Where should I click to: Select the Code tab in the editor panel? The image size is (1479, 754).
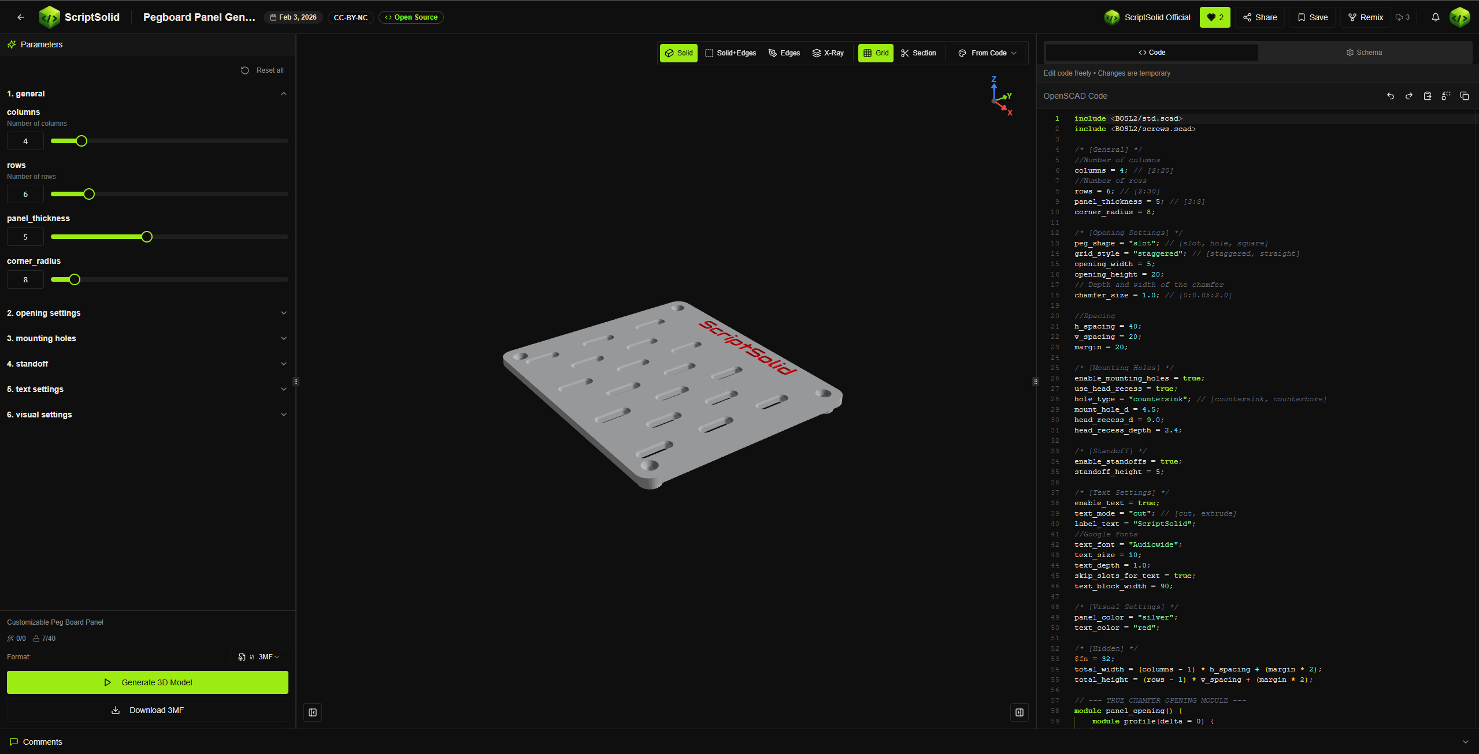click(x=1151, y=52)
